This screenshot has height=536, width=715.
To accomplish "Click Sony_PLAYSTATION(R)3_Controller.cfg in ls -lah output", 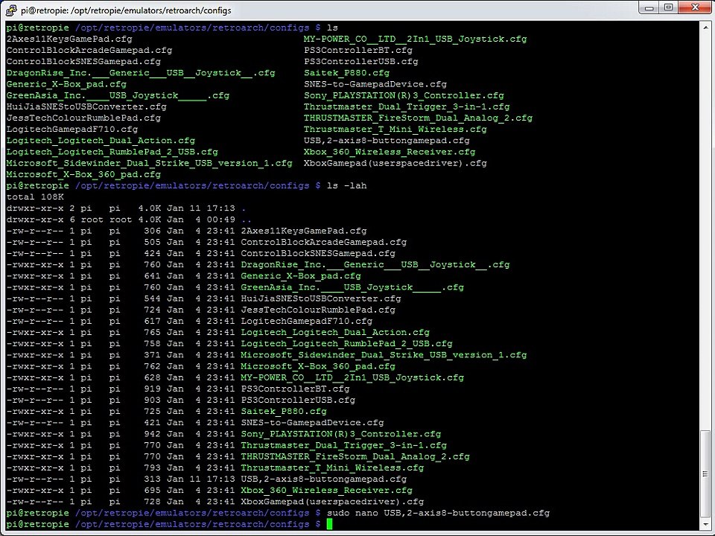I will pos(341,434).
